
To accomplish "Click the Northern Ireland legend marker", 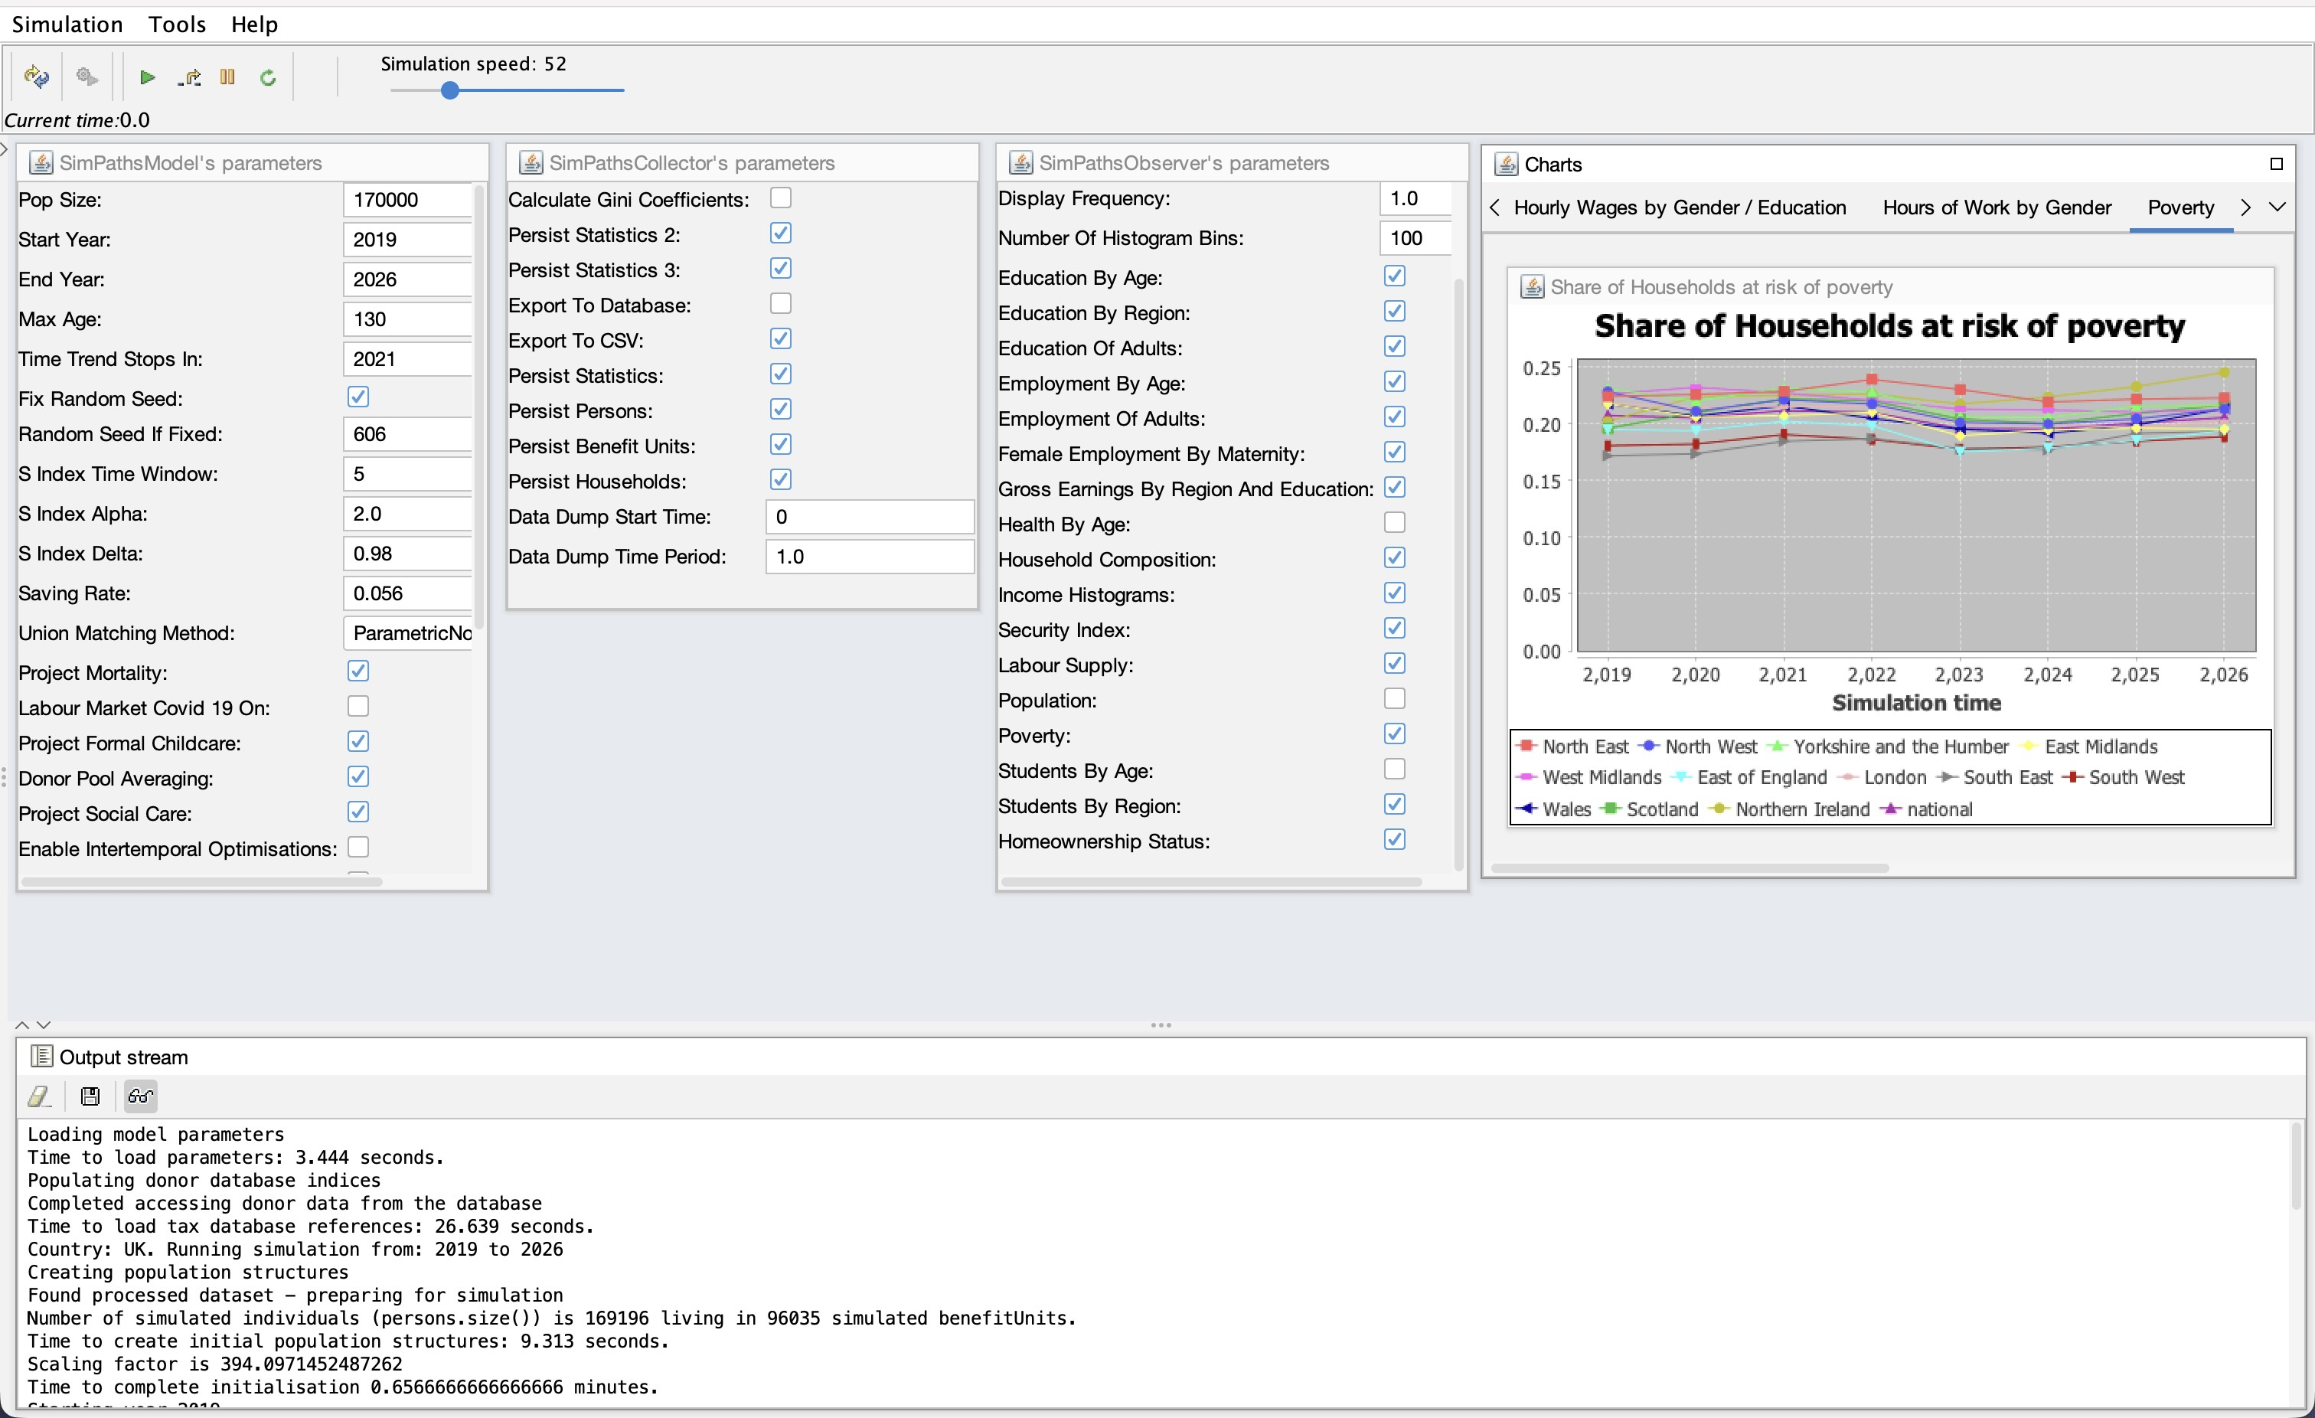I will [x=1719, y=809].
